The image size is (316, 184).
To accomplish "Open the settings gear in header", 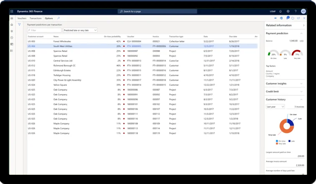I will [288, 11].
